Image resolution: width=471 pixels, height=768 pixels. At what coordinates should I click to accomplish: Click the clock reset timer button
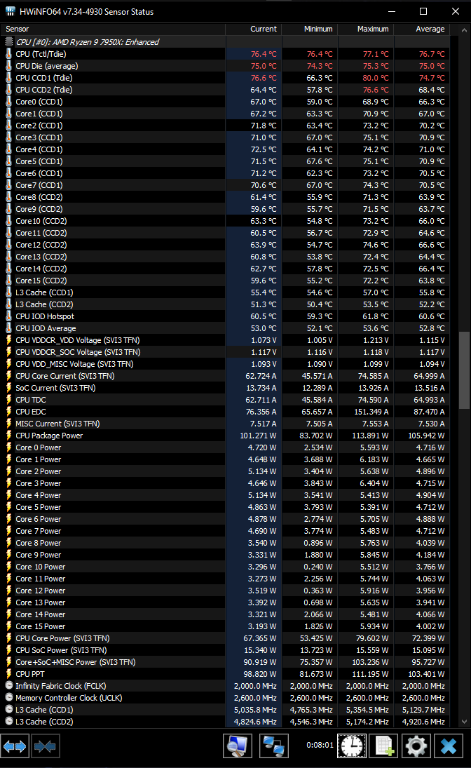point(352,746)
